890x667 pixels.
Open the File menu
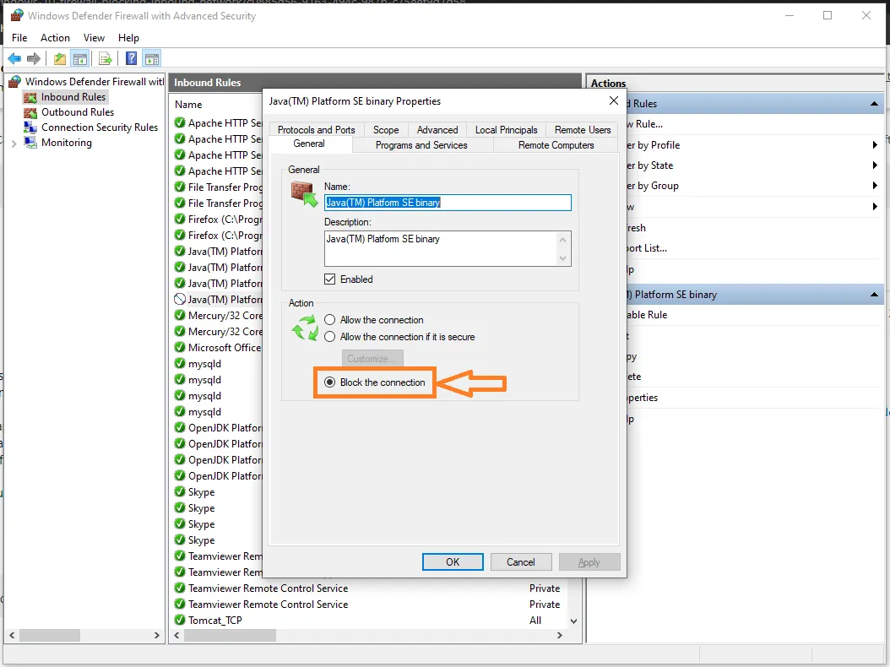(x=19, y=37)
